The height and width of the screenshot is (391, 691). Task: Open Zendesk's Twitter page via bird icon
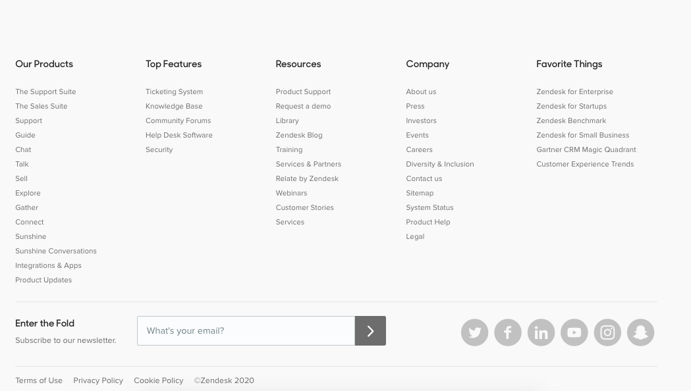point(474,332)
